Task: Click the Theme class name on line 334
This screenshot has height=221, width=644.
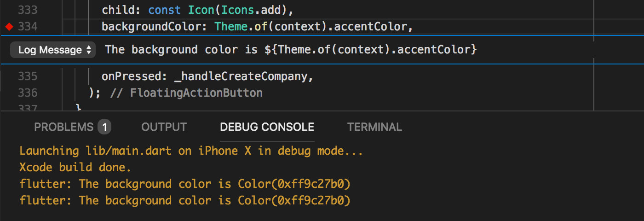Action: point(231,27)
